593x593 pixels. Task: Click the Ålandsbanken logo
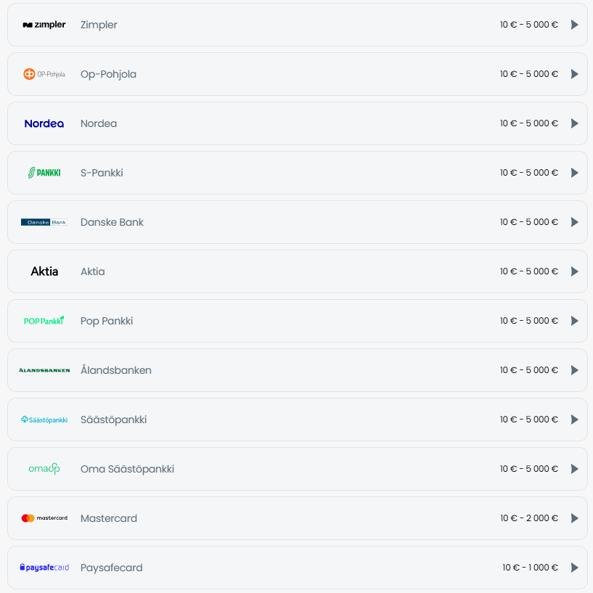(44, 370)
